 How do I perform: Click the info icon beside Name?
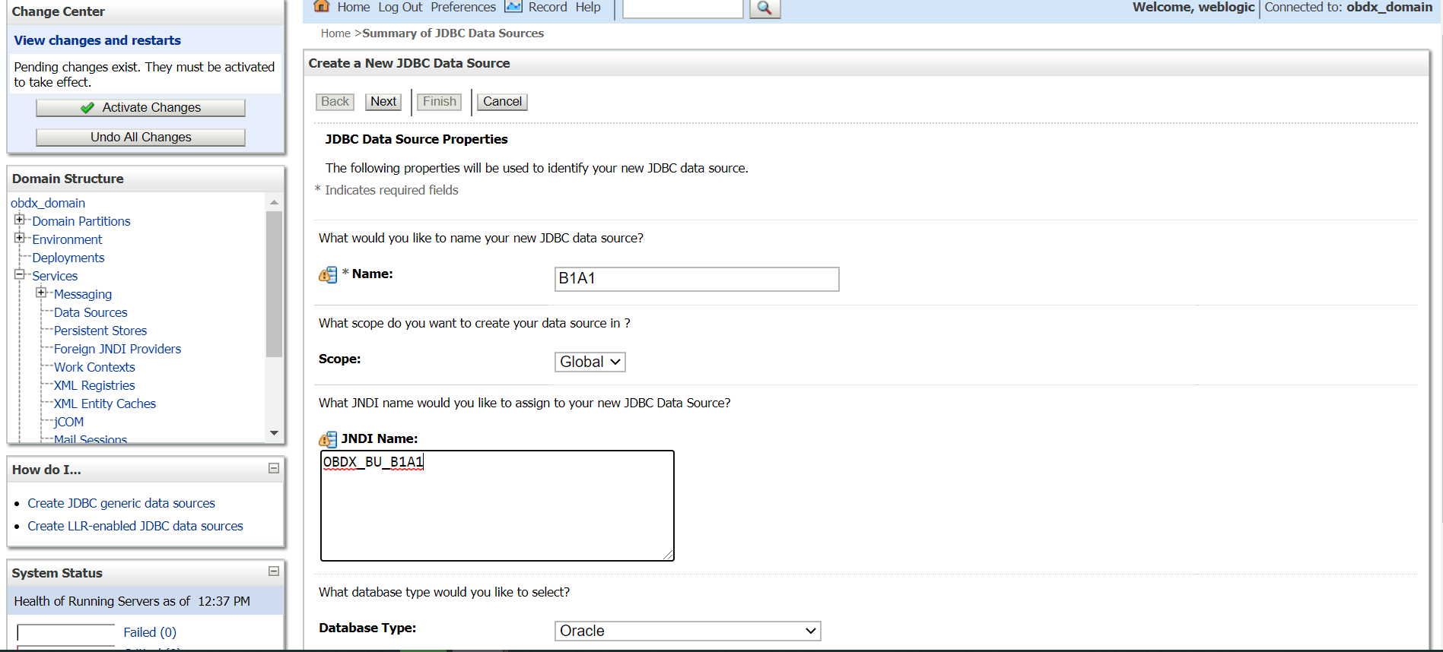(x=328, y=275)
